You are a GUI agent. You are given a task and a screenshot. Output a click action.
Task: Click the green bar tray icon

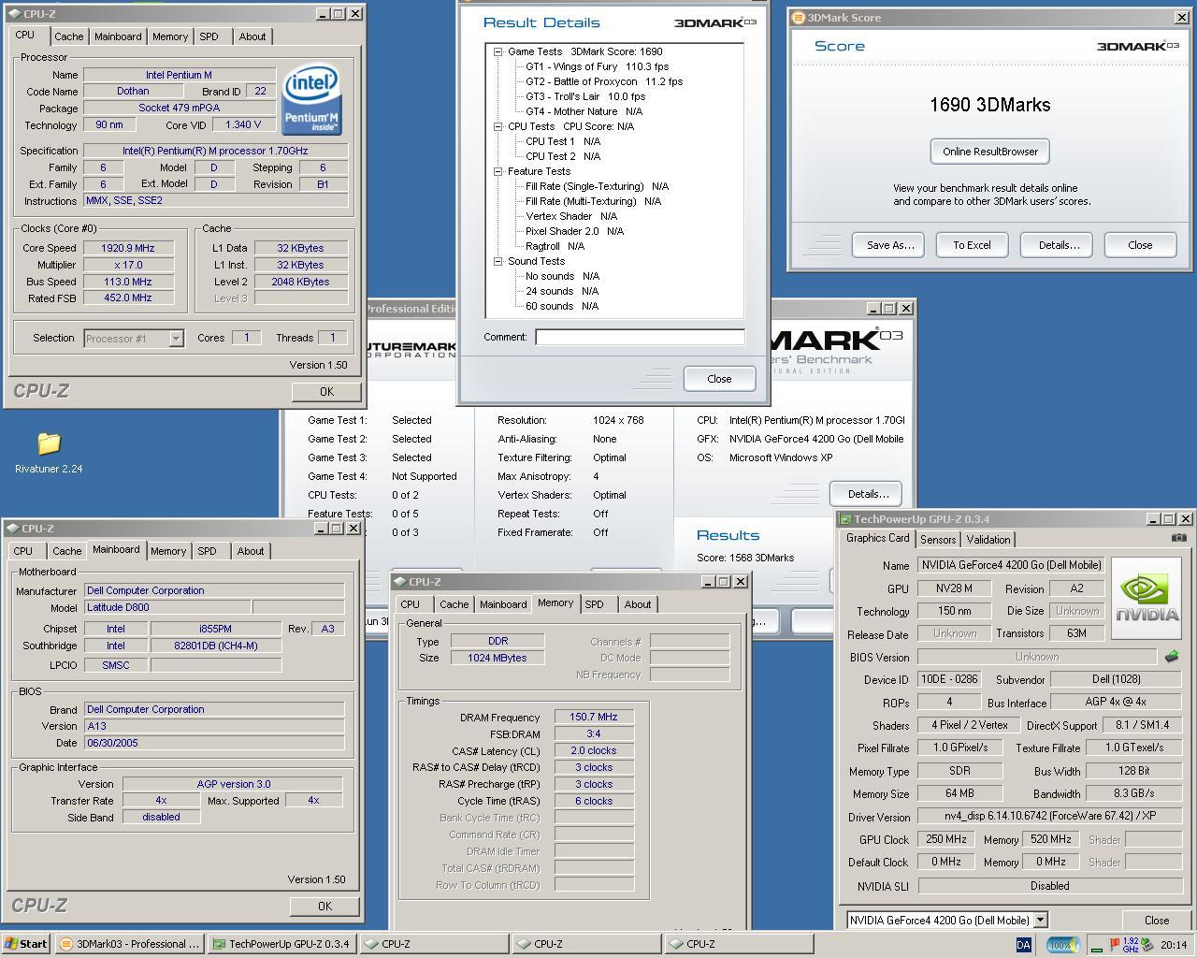[1096, 949]
